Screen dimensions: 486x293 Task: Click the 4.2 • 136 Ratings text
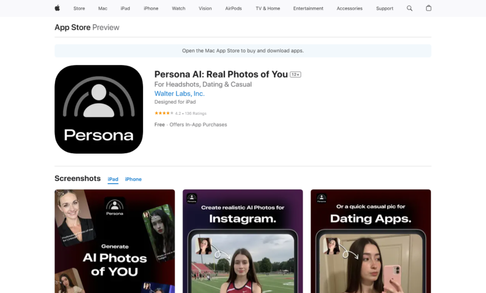(191, 113)
